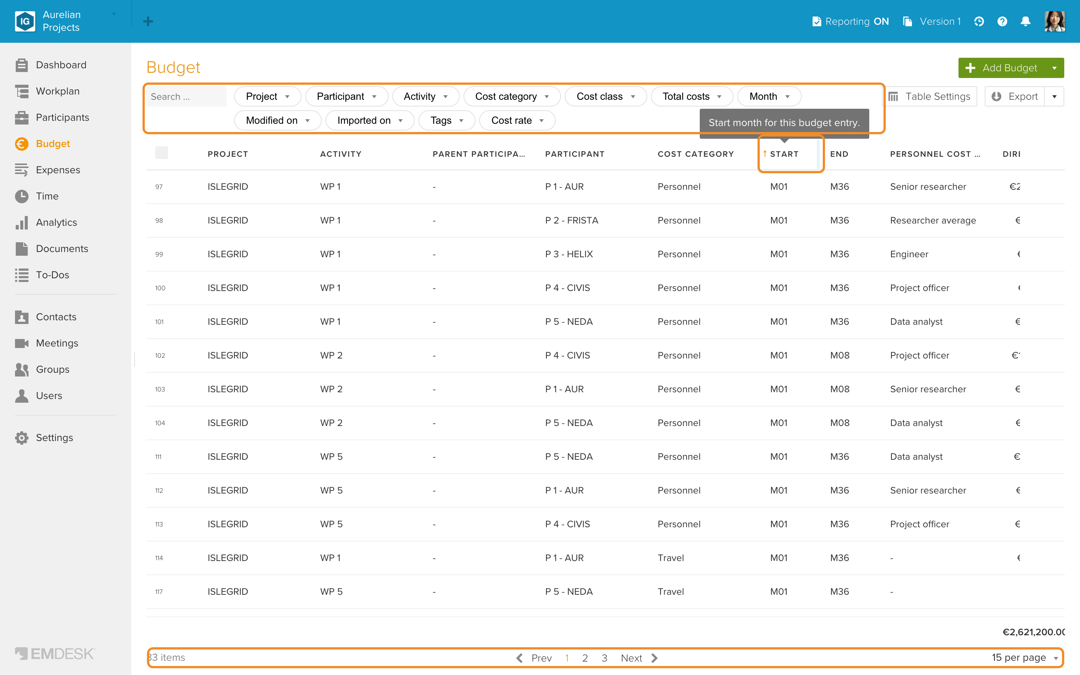
Task: Click the Export button
Action: click(1014, 96)
